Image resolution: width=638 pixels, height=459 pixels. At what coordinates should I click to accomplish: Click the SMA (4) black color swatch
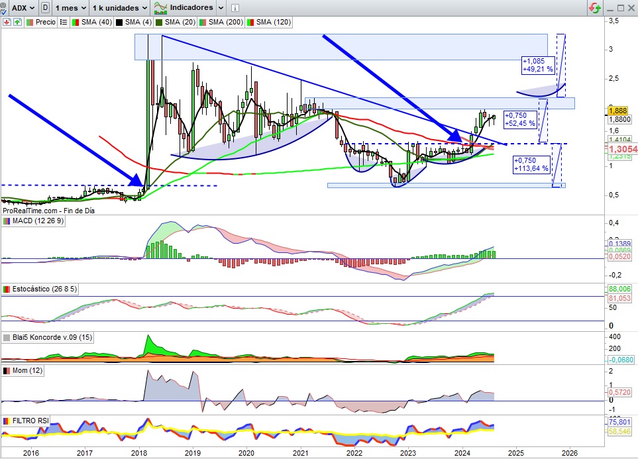pos(119,22)
